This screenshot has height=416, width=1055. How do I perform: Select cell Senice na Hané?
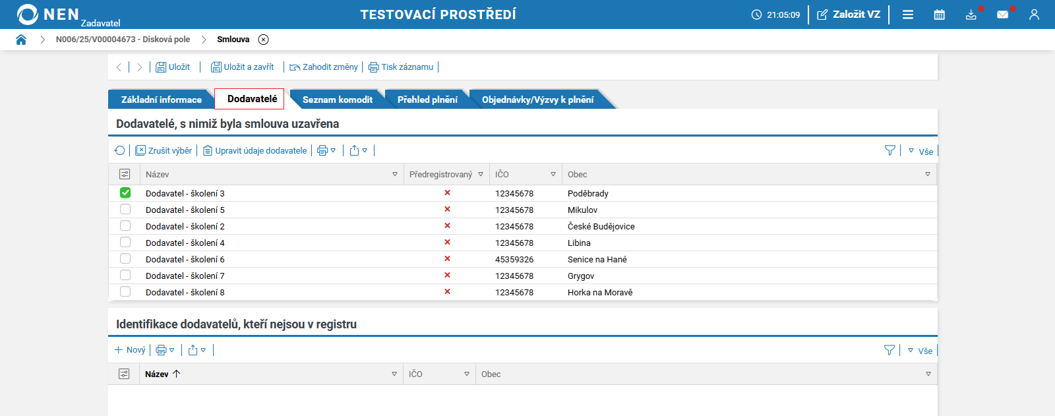(x=597, y=259)
